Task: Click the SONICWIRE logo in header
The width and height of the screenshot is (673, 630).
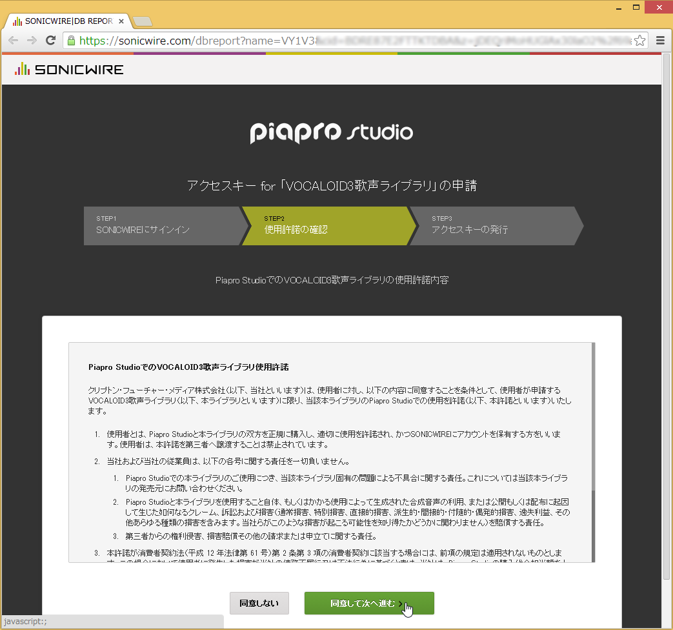Action: tap(69, 69)
